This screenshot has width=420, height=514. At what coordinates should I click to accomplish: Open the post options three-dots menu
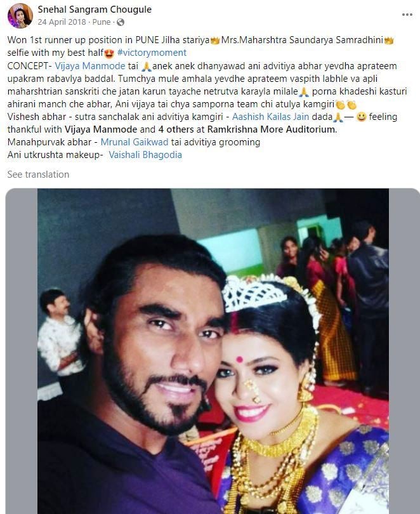tap(407, 15)
